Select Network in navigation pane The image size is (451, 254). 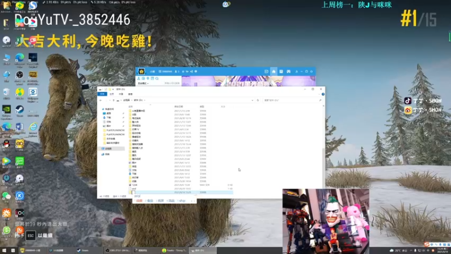tap(107, 154)
